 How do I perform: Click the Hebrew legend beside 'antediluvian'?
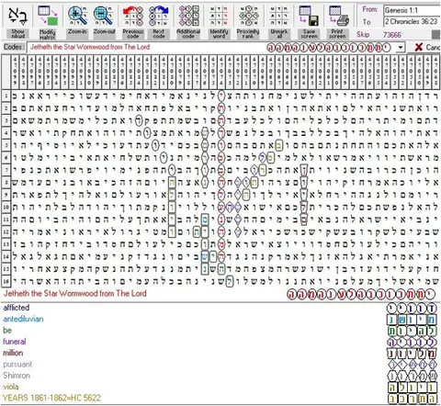coord(412,320)
